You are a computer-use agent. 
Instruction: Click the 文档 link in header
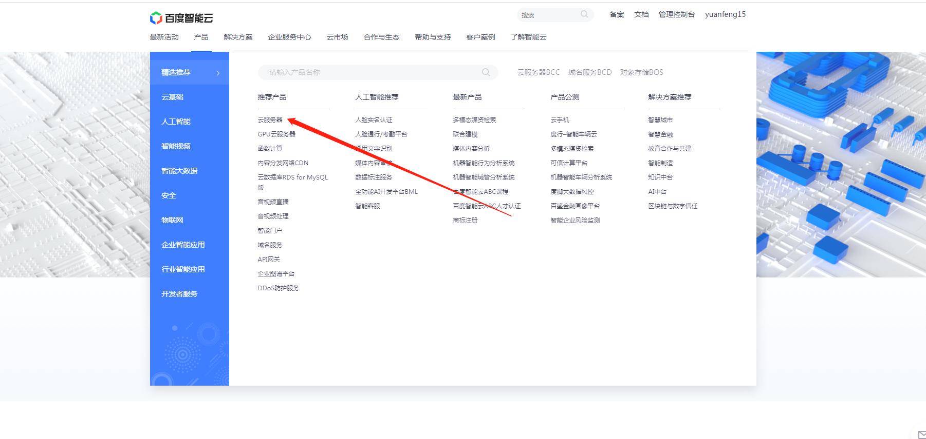641,14
